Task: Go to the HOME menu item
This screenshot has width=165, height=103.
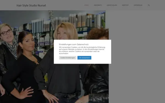Action: [x=87, y=5]
